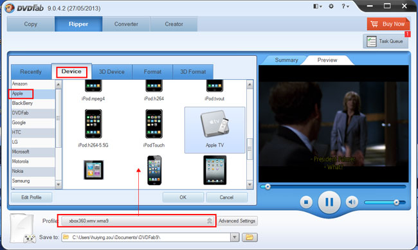The width and height of the screenshot is (418, 250).
Task: Open the 3D Format profiles tab
Action: 193,72
